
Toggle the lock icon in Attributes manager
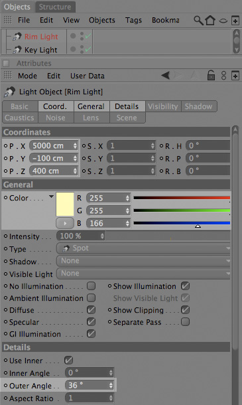[211, 76]
